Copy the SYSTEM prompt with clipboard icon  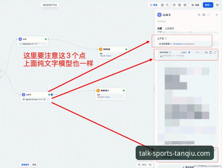tap(211, 52)
